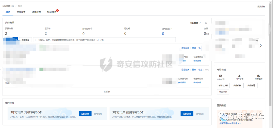Click the red 7 badge on 功能概览
Image resolution: width=273 pixels, height=128 pixels.
tap(57, 11)
